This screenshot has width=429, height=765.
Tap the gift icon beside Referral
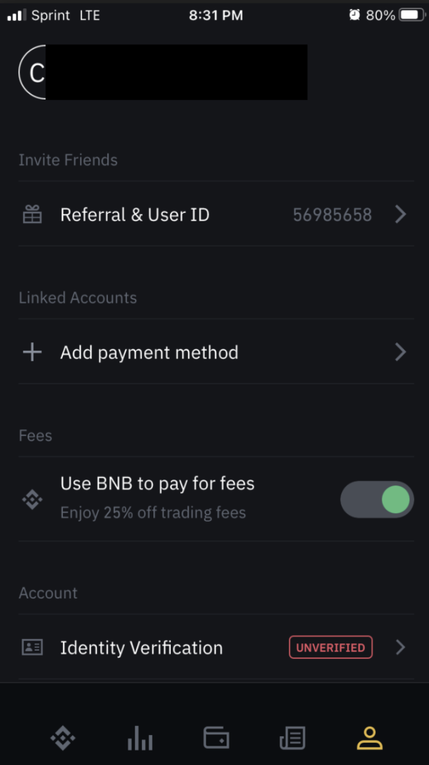click(x=32, y=215)
